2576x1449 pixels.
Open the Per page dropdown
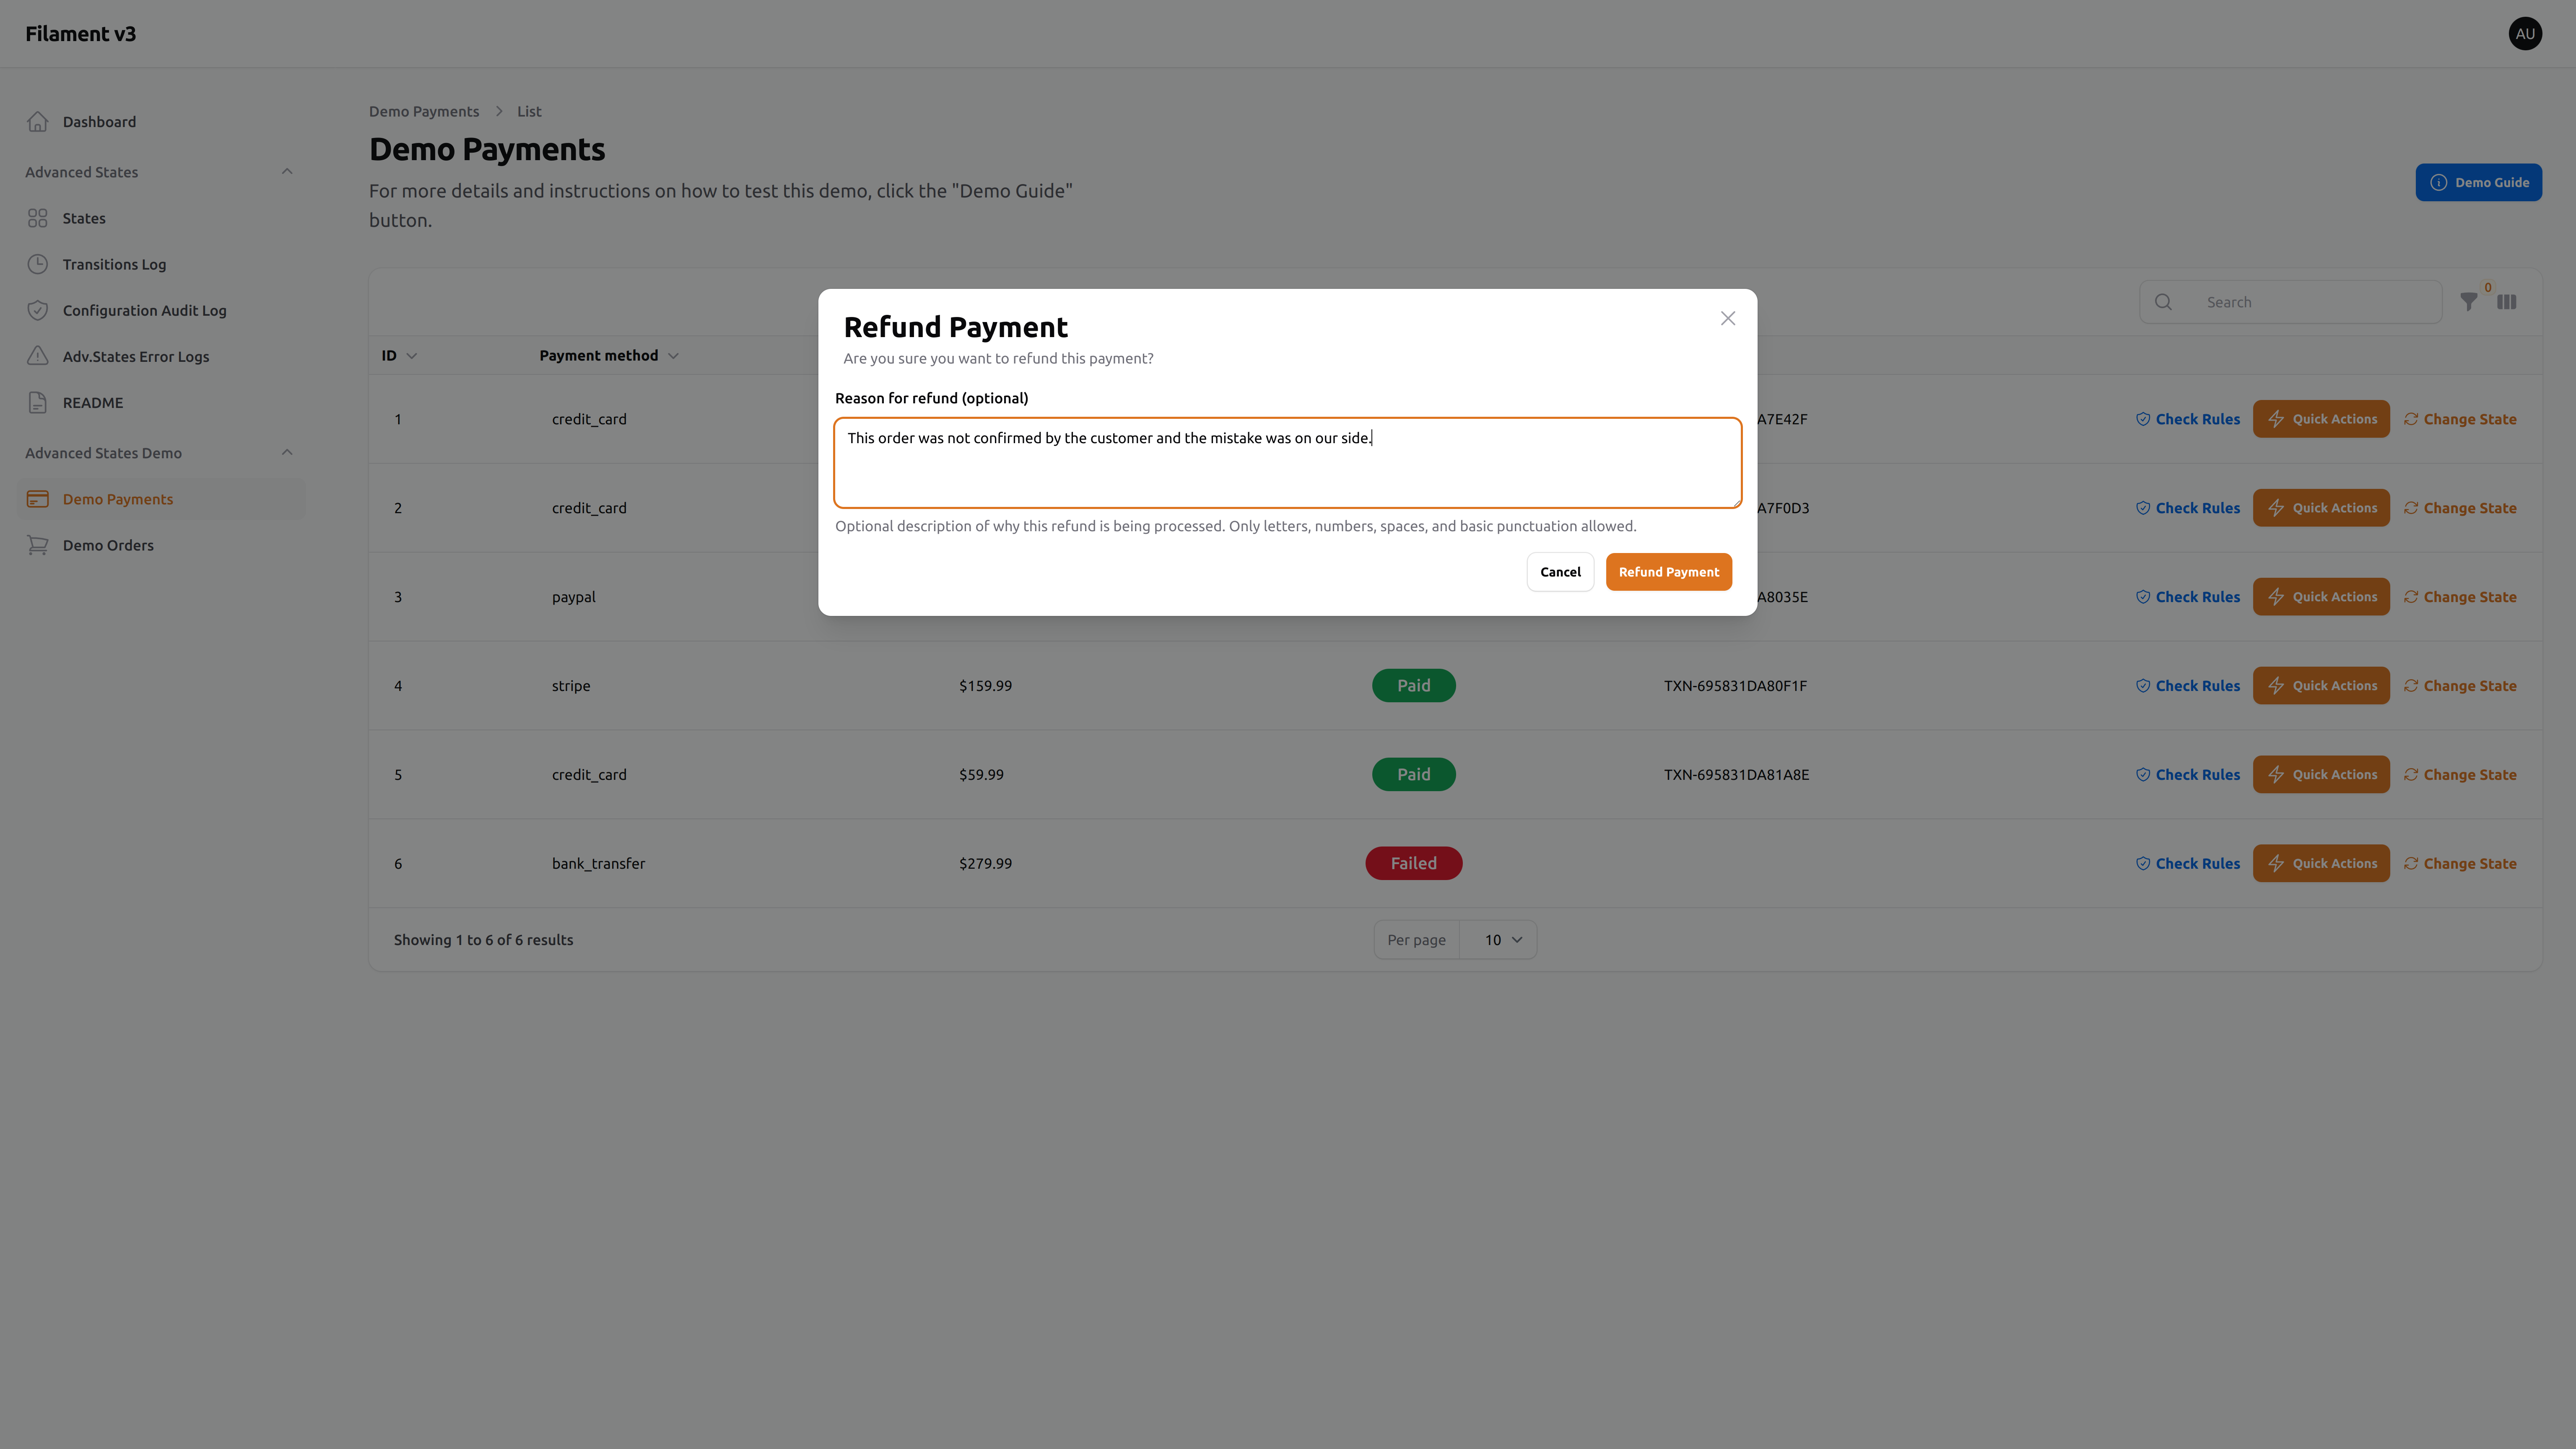coord(1499,939)
